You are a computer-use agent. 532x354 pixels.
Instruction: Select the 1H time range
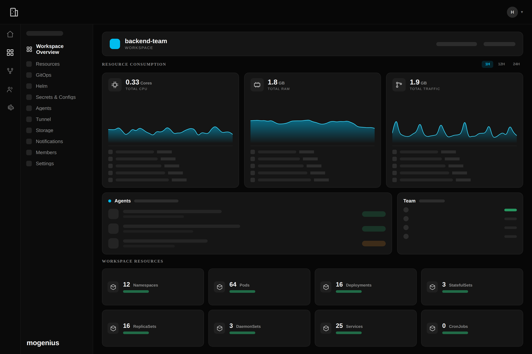(x=487, y=64)
